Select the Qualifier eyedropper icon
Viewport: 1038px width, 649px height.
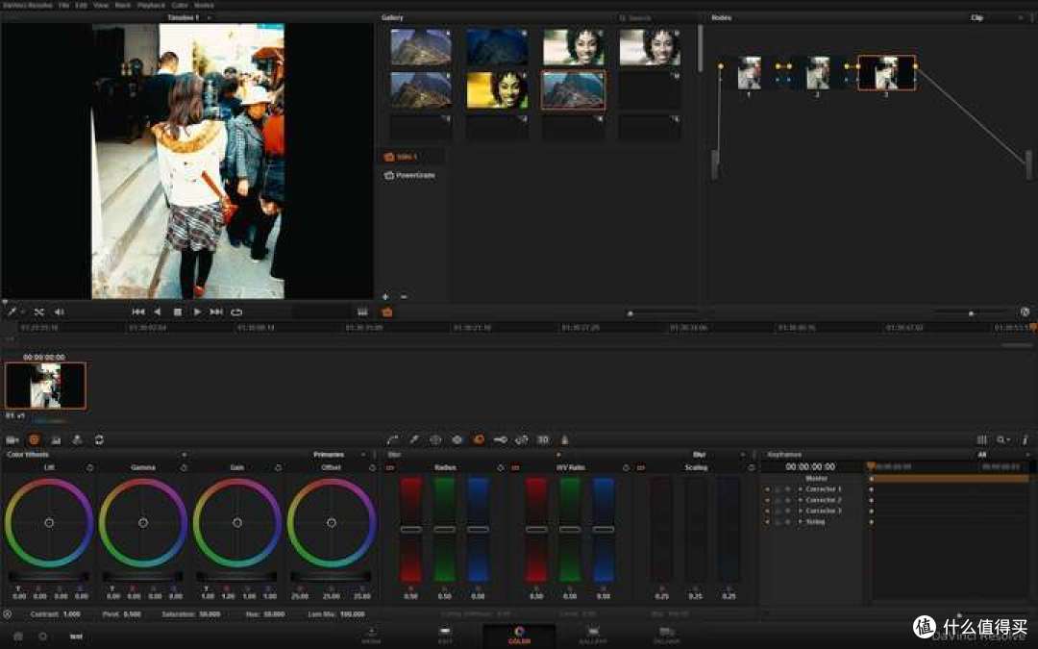[414, 439]
